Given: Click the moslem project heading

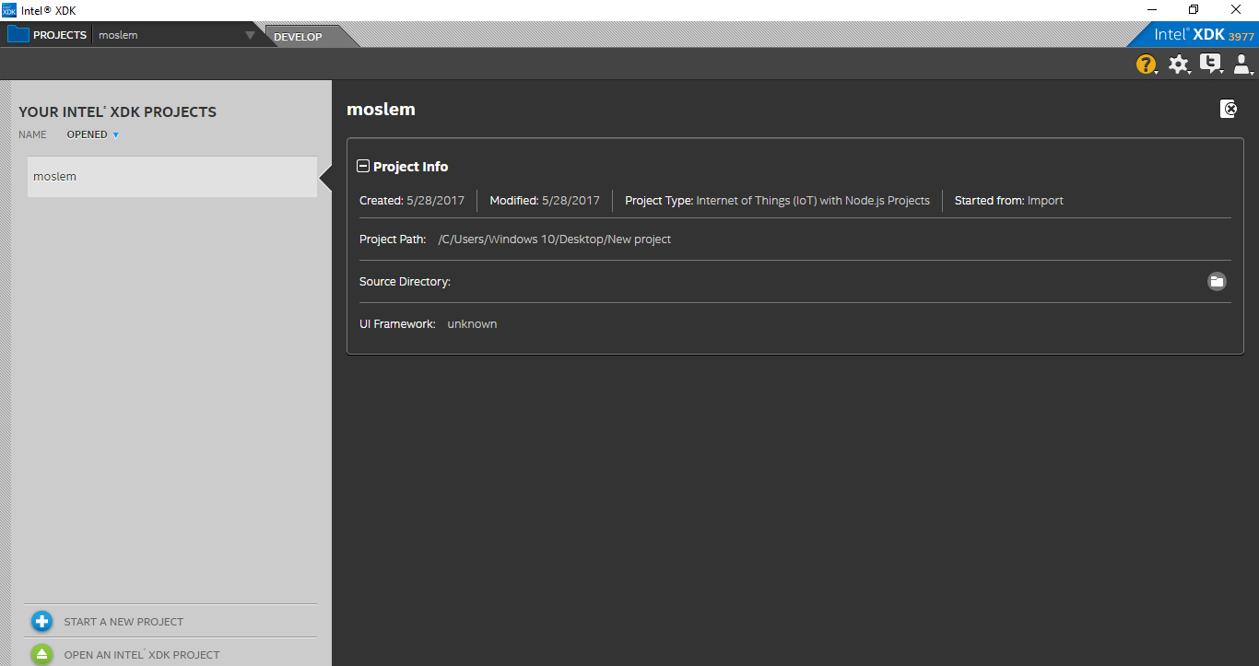Looking at the screenshot, I should tap(381, 109).
